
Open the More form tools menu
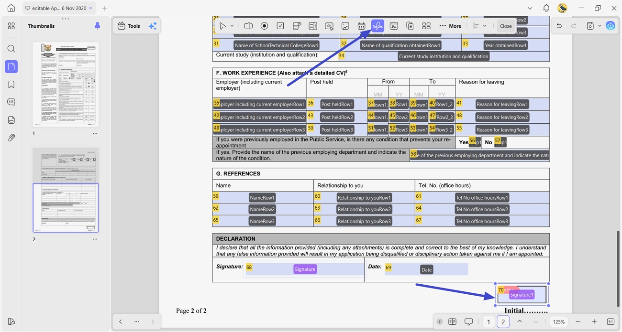click(x=450, y=26)
